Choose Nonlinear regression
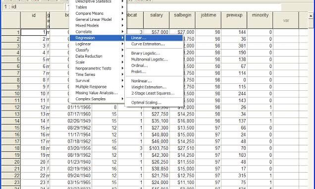This screenshot has width=315, height=189. click(x=154, y=81)
